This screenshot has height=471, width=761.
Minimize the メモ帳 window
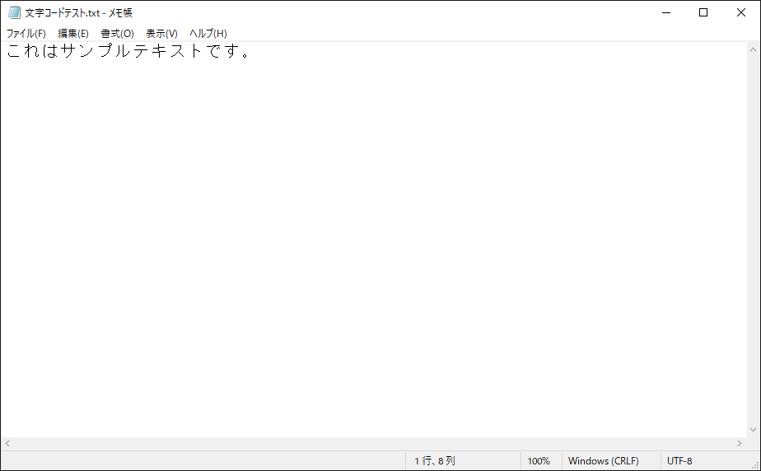pos(665,12)
